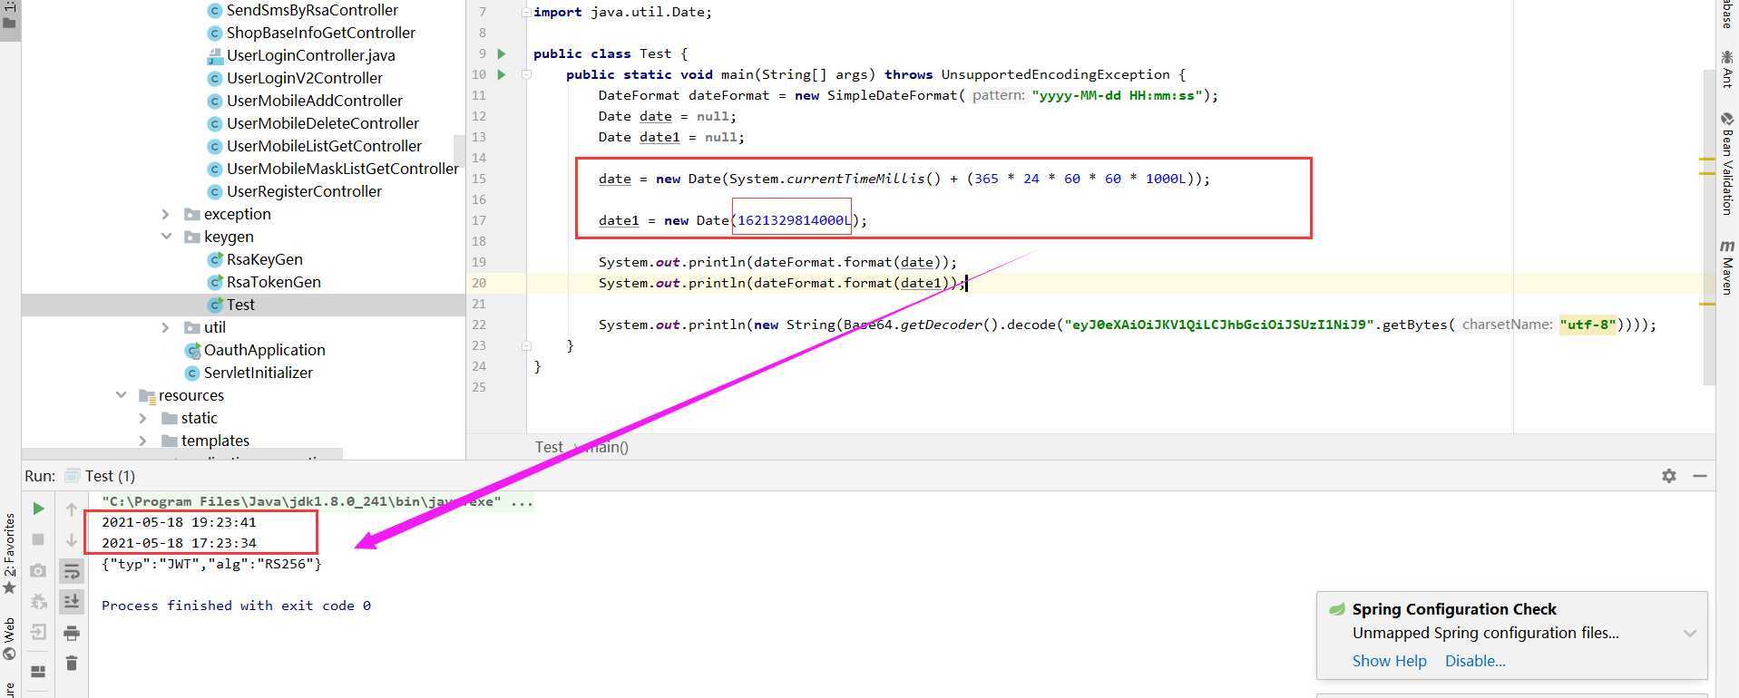
Task: Click the Down the Stack Trace arrow
Action: [72, 540]
